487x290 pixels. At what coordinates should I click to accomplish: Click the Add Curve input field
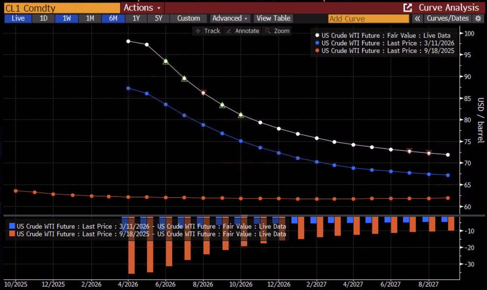point(368,19)
